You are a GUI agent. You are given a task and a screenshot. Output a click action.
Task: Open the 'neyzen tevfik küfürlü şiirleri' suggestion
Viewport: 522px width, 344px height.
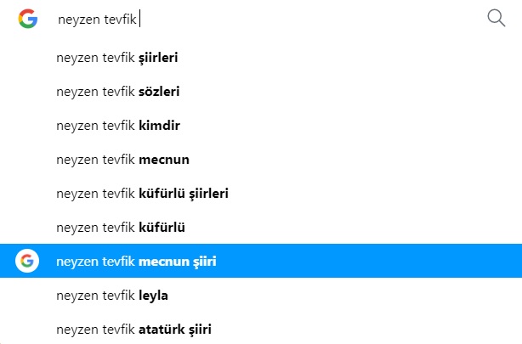click(x=142, y=194)
